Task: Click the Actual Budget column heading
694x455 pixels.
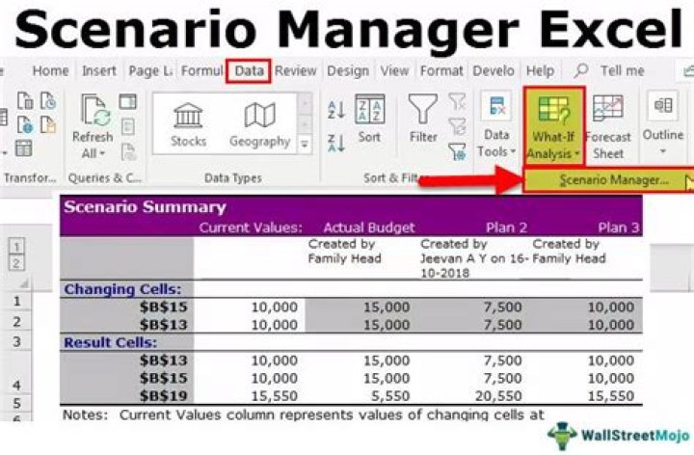Action: (x=369, y=227)
